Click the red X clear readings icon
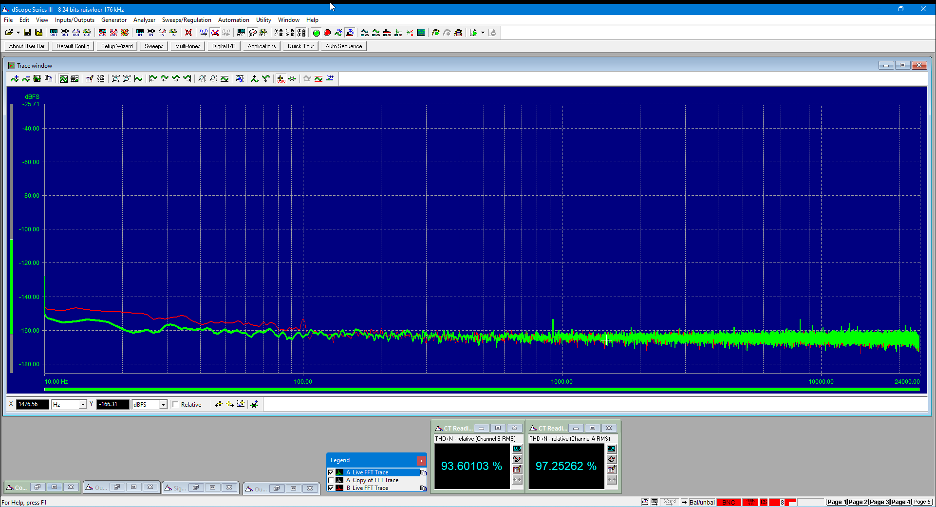Viewport: 936px width, 507px height. pyautogui.click(x=188, y=33)
